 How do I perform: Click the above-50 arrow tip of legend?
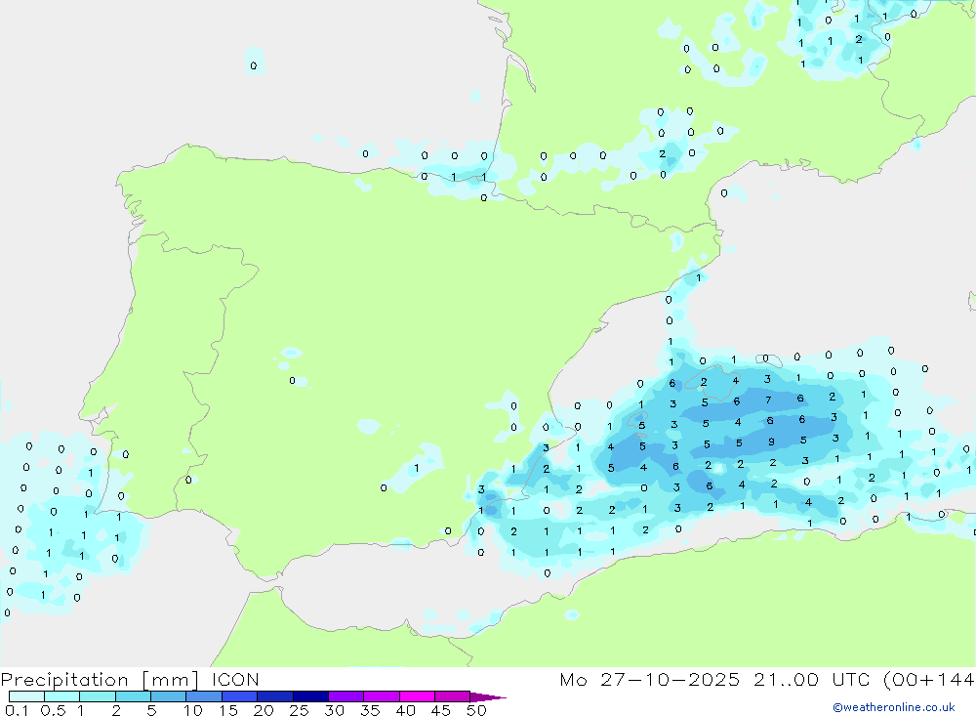pyautogui.click(x=488, y=697)
